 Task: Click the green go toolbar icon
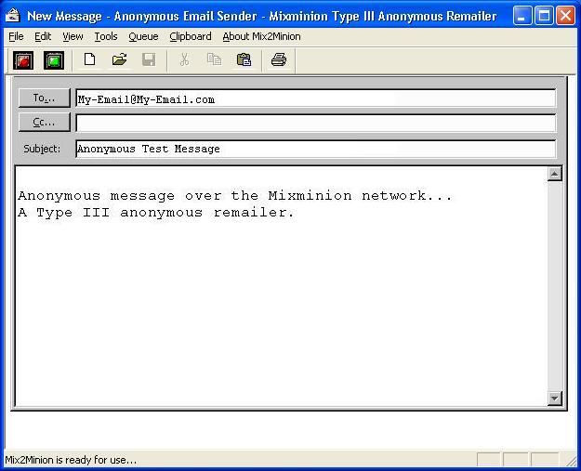54,60
